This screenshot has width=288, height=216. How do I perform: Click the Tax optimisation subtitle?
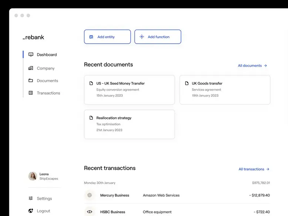click(108, 124)
